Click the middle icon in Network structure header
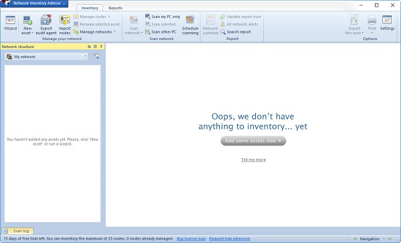401x243 pixels. pos(95,47)
